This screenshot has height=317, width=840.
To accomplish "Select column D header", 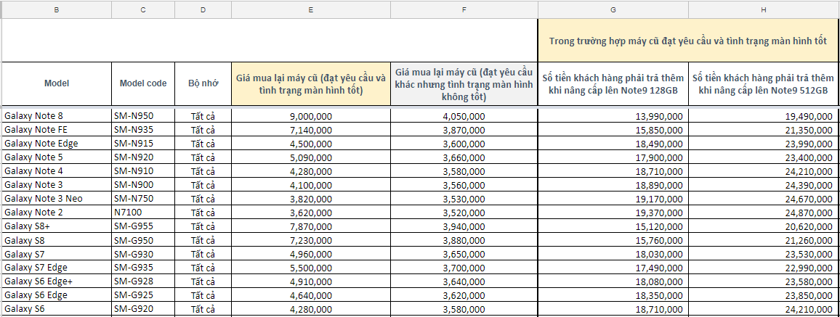I will tap(203, 9).
